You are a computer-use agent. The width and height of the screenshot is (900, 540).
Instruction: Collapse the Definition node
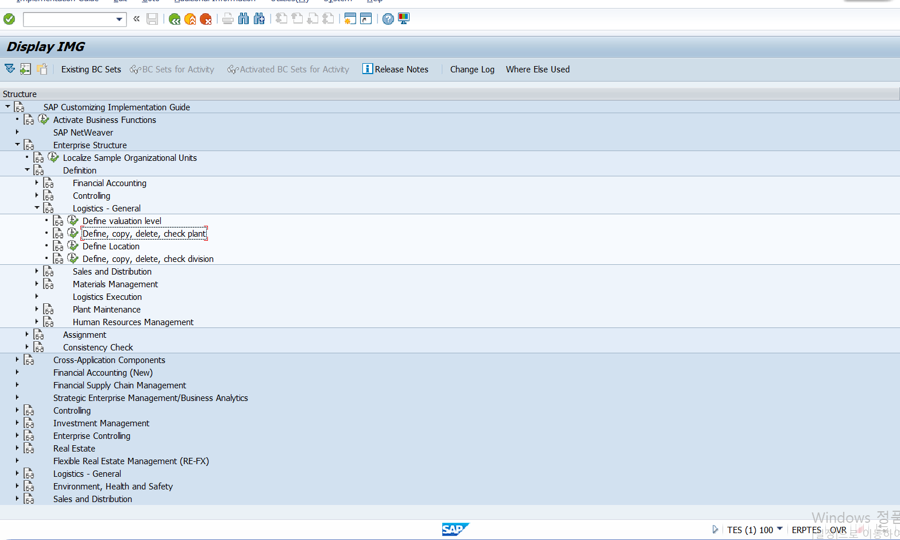coord(27,169)
